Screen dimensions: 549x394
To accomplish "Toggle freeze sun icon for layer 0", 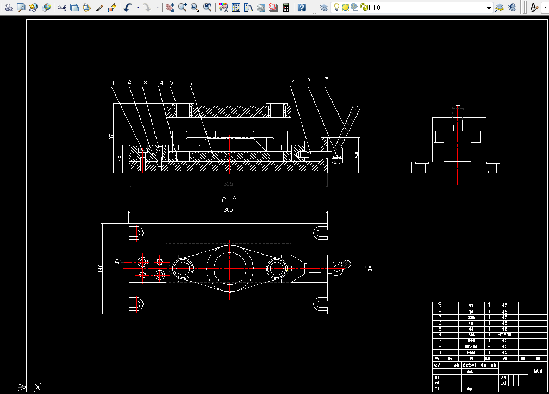I will click(345, 8).
